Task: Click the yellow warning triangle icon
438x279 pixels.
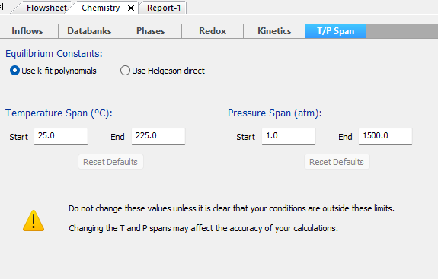Action: (34, 220)
